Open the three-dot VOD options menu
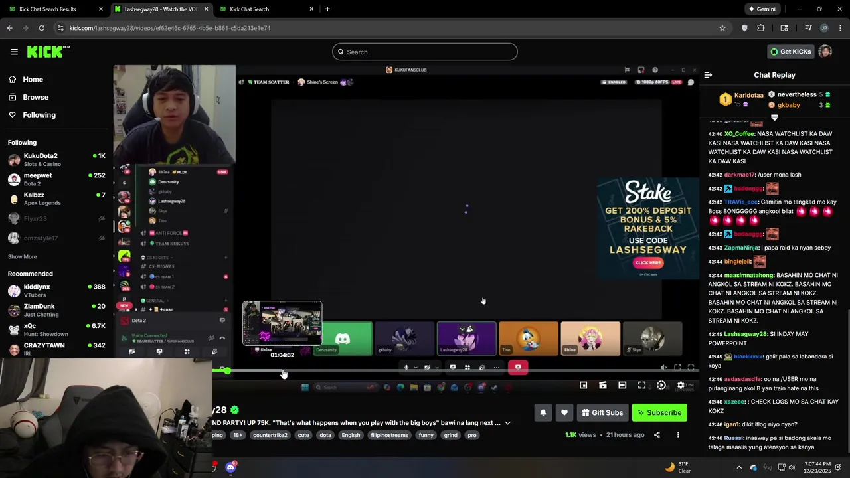The width and height of the screenshot is (850, 478). (678, 435)
